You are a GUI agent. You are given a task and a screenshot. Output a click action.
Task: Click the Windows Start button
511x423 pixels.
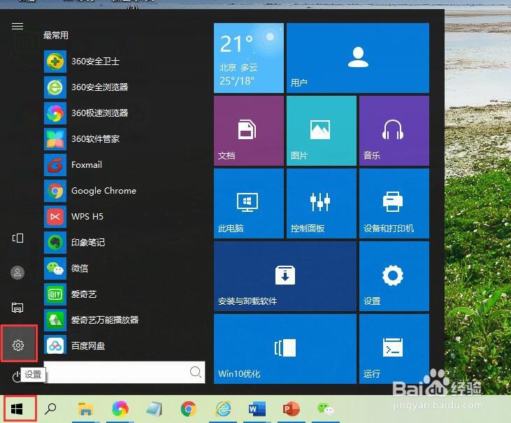tap(17, 408)
